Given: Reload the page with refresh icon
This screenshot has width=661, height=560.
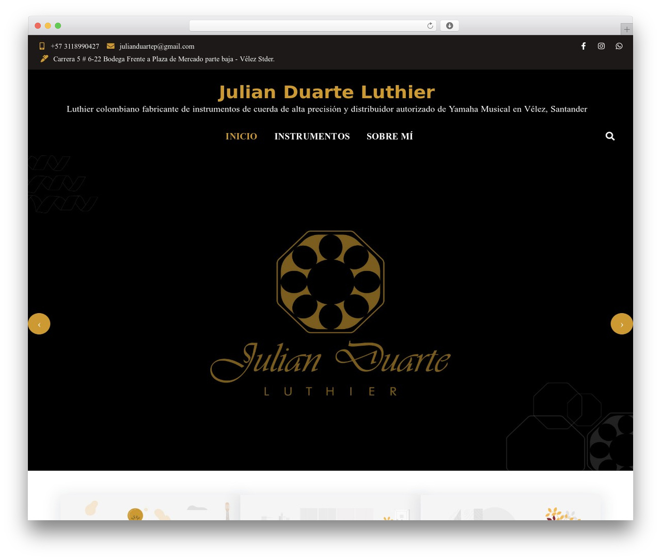Looking at the screenshot, I should tap(430, 26).
